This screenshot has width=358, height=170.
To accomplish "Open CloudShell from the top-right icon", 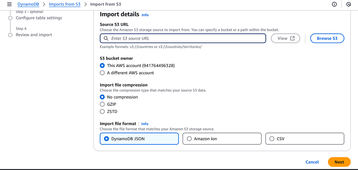I will [349, 4].
